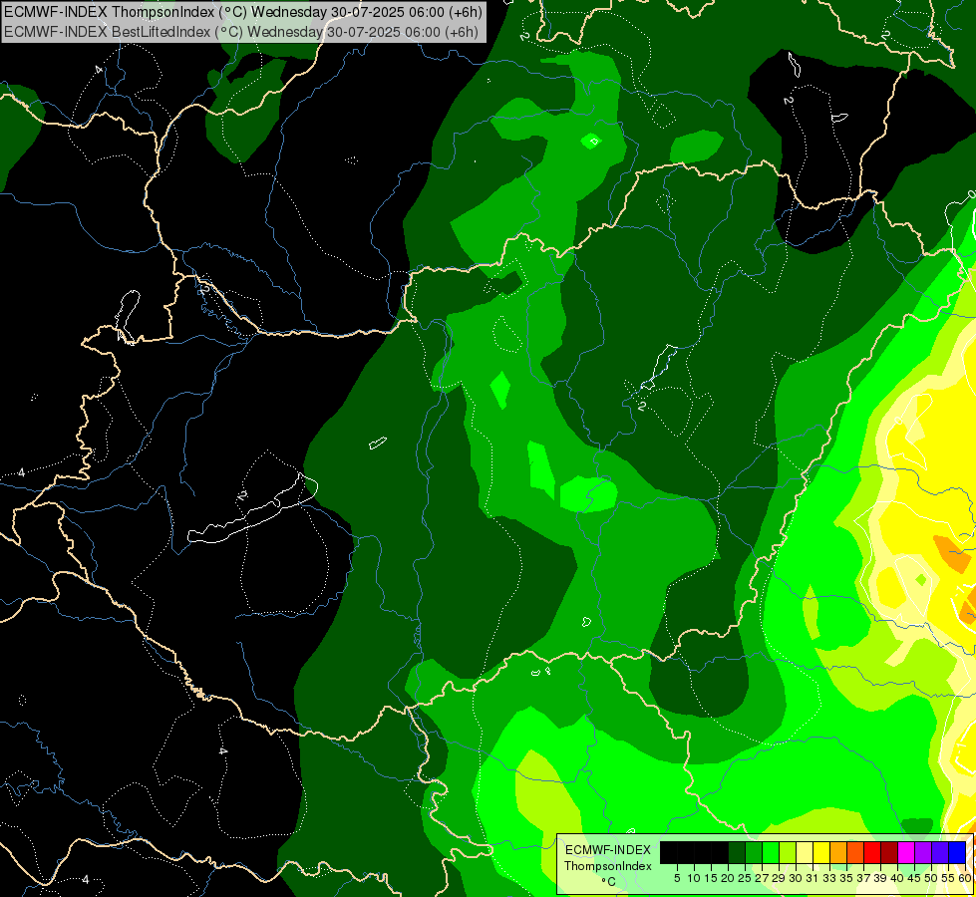Pick the bright red 37–39 legend swatch
Viewport: 976px width, 897px height.
pos(872,853)
